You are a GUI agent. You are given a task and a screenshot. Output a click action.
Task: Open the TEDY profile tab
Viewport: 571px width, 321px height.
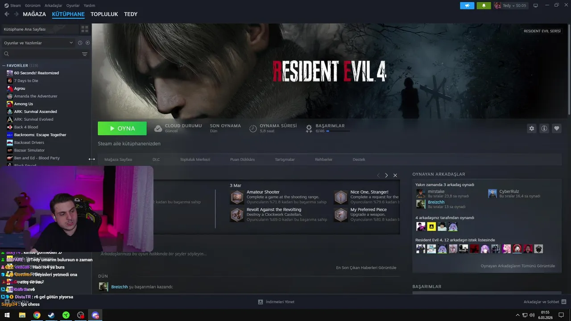[131, 14]
